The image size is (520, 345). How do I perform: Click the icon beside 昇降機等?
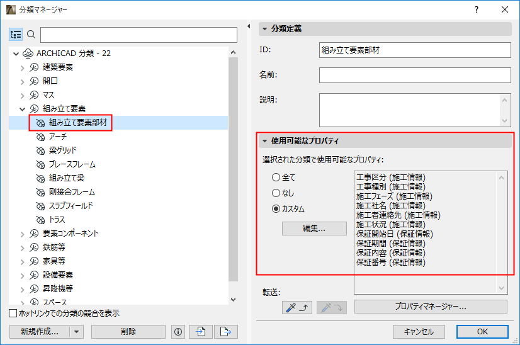pyautogui.click(x=34, y=289)
